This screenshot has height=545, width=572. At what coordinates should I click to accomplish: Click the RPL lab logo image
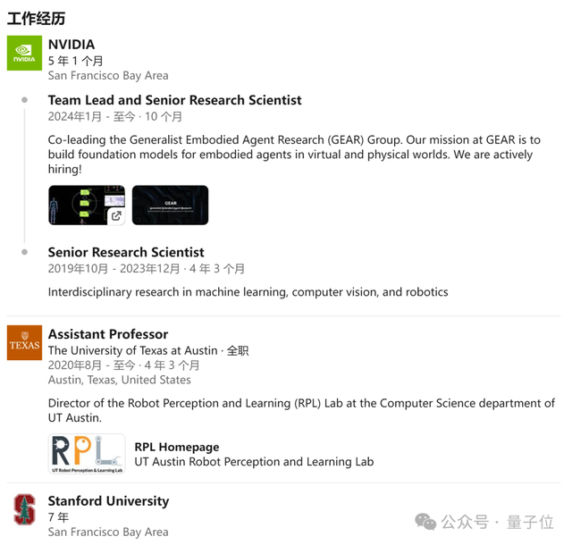(x=87, y=454)
